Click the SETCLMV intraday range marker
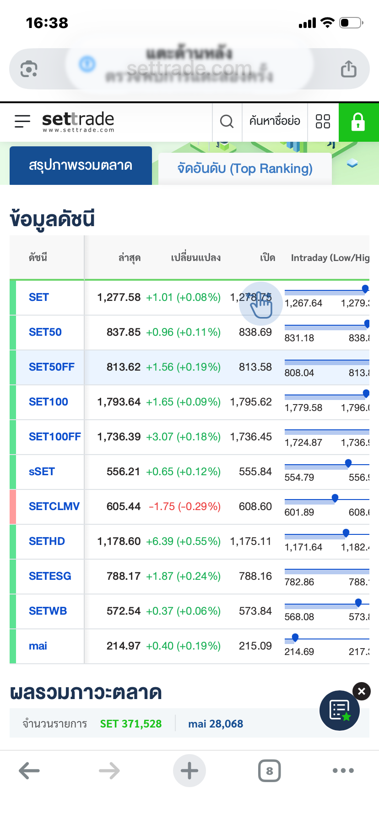The width and height of the screenshot is (379, 822). tap(335, 498)
